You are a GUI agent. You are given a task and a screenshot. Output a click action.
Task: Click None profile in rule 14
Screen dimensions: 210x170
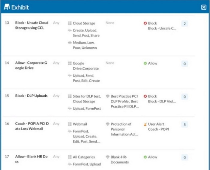click(x=110, y=63)
